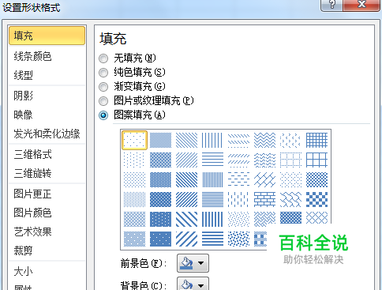The height and width of the screenshot is (290, 382).
Task: Pick the dark upward diagonal thick stripes pattern
Action: tap(186, 199)
